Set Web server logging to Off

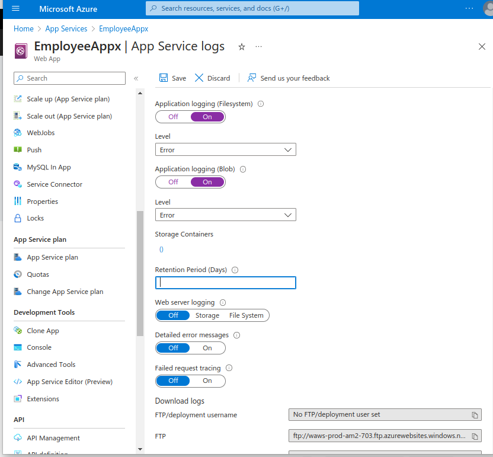173,315
